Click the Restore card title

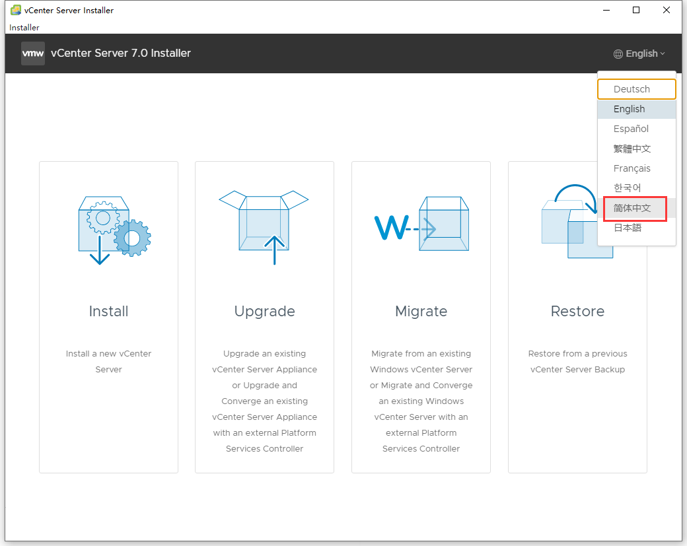click(577, 312)
